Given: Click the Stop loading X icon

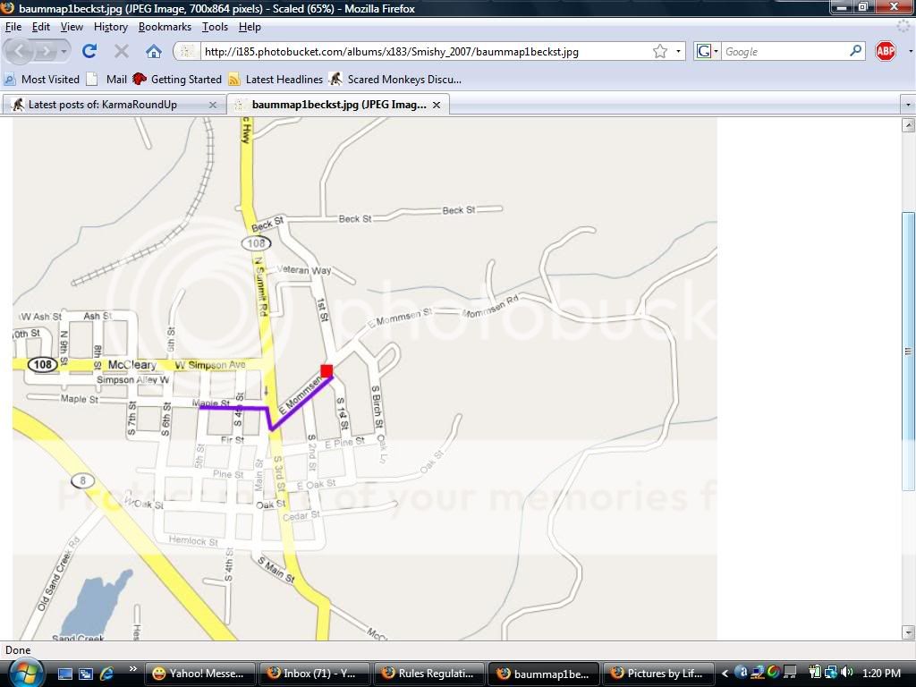Looking at the screenshot, I should tap(122, 51).
